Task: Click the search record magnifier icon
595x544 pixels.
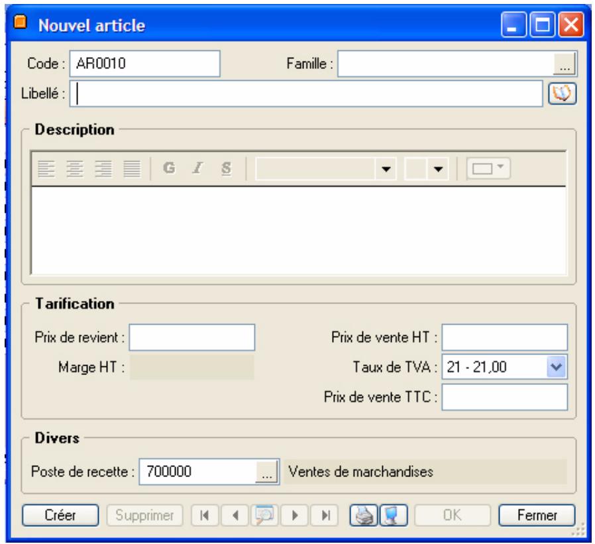Action: click(x=264, y=515)
